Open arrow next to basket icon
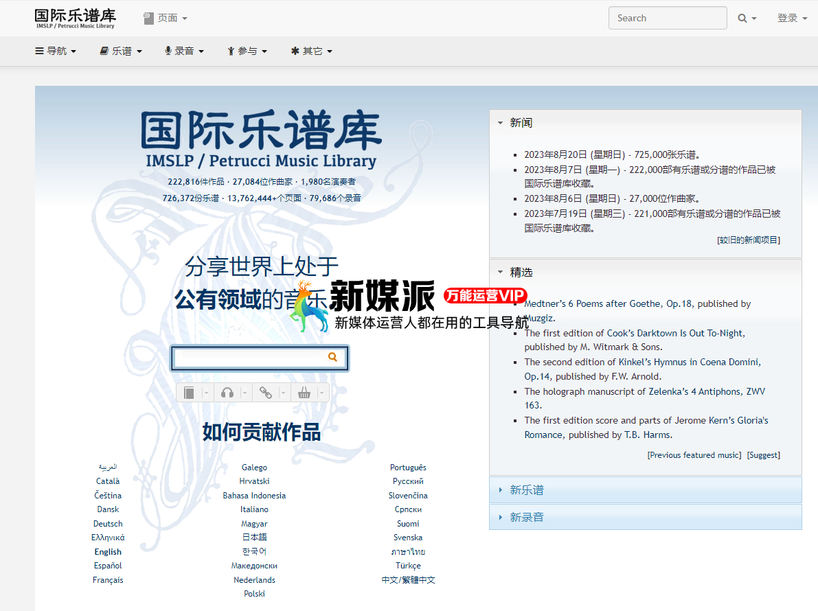This screenshot has width=818, height=611. tap(321, 393)
